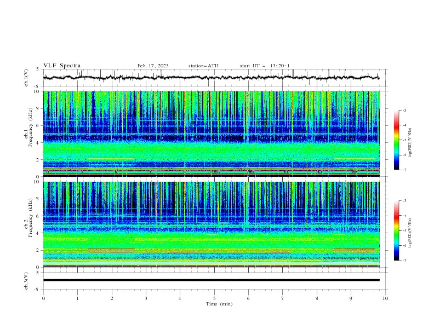The width and height of the screenshot is (434, 335).
Task: Click the lower log(PSD)(V²/Hz) colorbar label
Action: tap(410, 233)
